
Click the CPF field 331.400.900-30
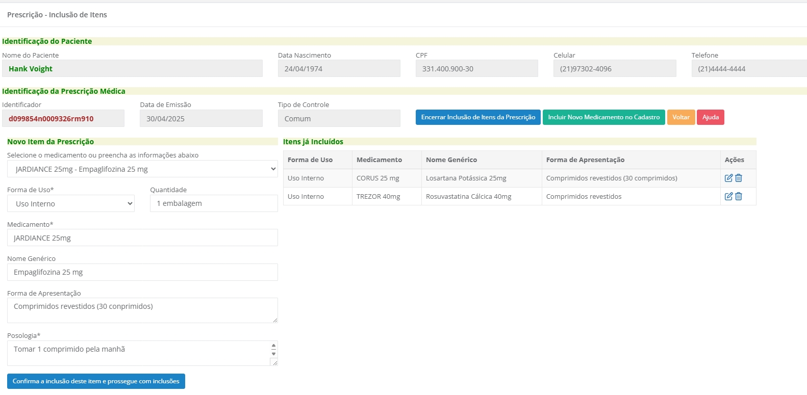point(477,68)
